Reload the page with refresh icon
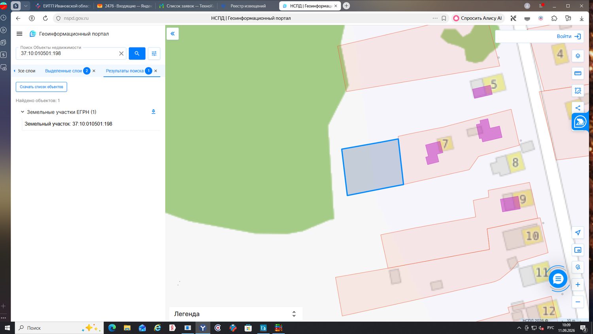This screenshot has height=334, width=593. (x=45, y=18)
